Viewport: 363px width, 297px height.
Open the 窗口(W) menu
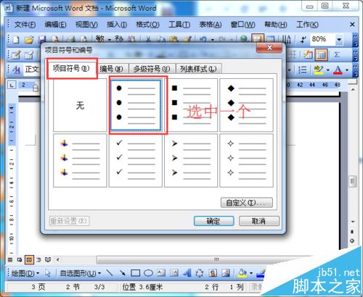coord(242,25)
